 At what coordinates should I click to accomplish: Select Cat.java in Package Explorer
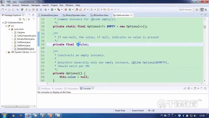(21, 32)
